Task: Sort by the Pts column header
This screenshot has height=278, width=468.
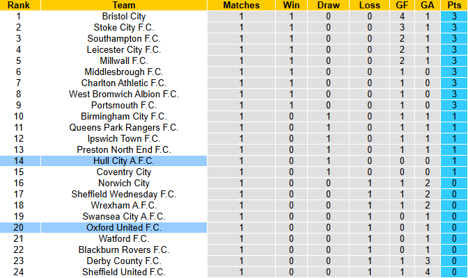Action: click(453, 5)
